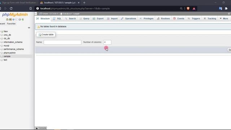Open the phpMyAdmin documentation icon
The width and height of the screenshot is (231, 130).
click(x=13, y=19)
